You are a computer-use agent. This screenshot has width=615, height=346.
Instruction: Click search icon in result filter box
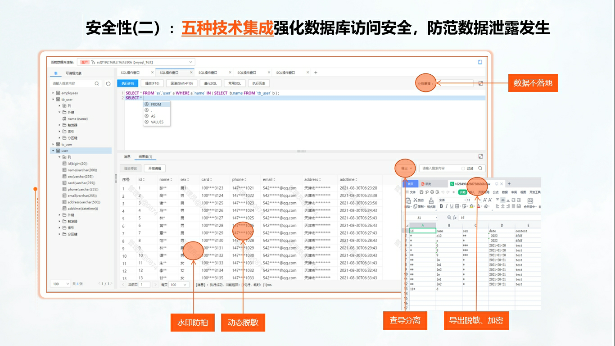(x=480, y=168)
